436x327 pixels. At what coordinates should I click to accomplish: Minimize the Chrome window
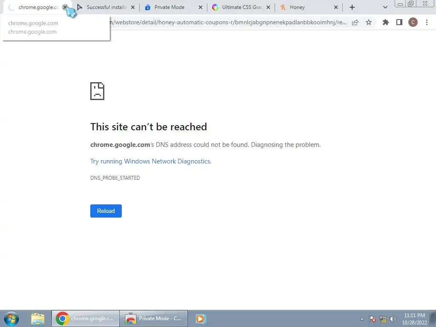(x=400, y=3)
